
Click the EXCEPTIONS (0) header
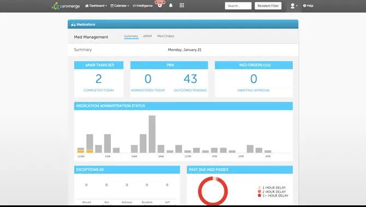(x=127, y=170)
